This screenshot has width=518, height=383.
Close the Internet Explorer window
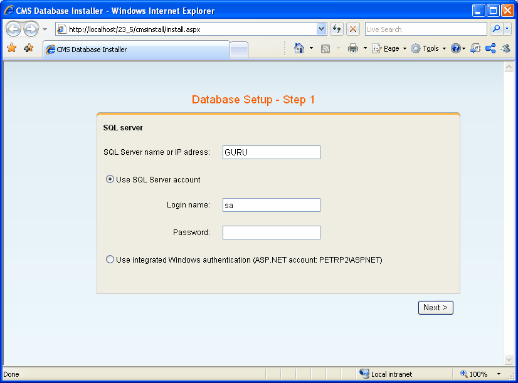[507, 10]
